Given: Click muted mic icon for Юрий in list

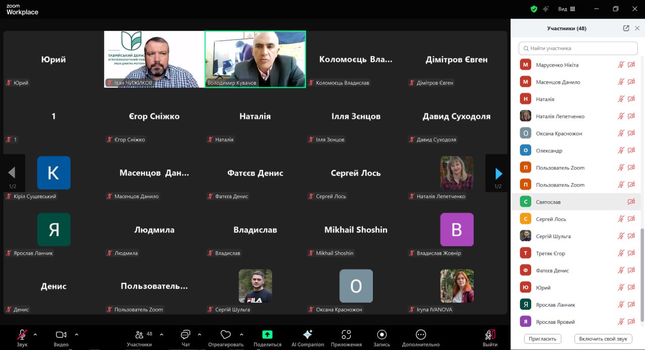Looking at the screenshot, I should tap(621, 288).
